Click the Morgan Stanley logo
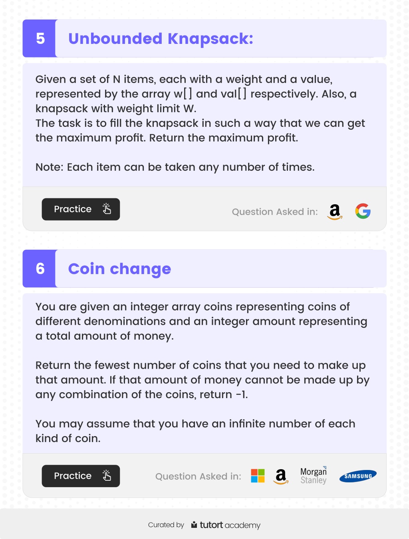This screenshot has width=409, height=539. [314, 475]
